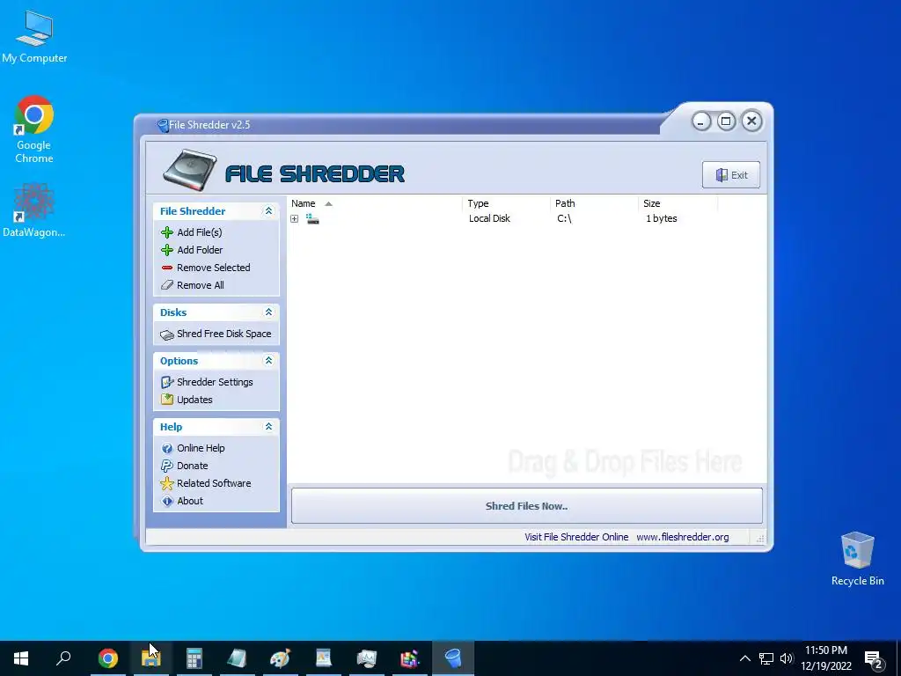Collapse the File Shredder panel section
Image resolution: width=901 pixels, height=676 pixels.
[x=268, y=211]
